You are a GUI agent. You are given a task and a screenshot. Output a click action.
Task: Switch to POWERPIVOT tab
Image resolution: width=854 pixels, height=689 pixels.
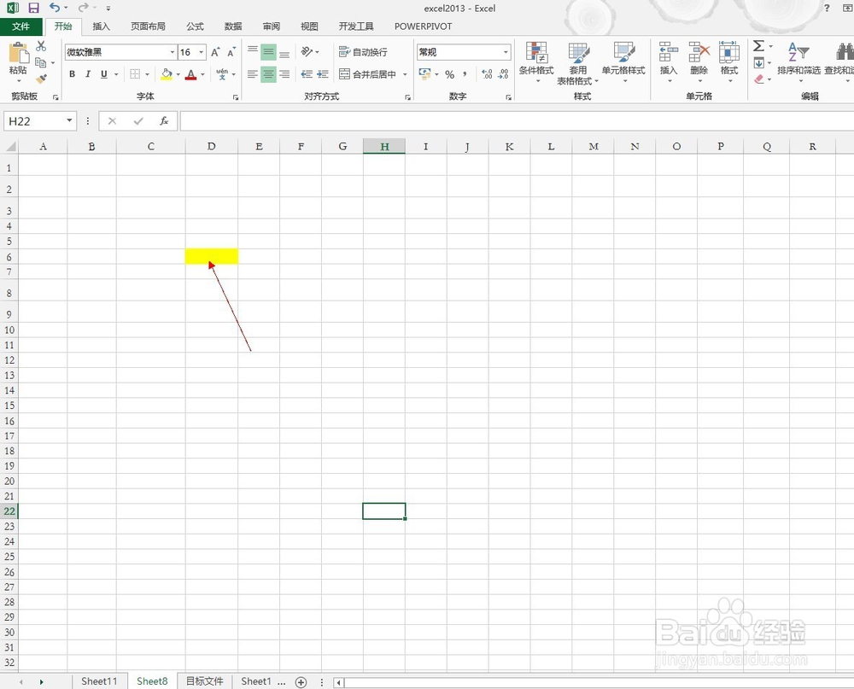[424, 26]
